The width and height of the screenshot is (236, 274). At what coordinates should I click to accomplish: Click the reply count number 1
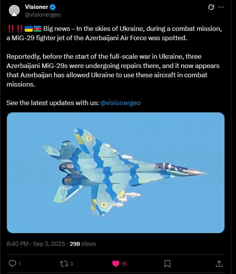click(x=19, y=264)
